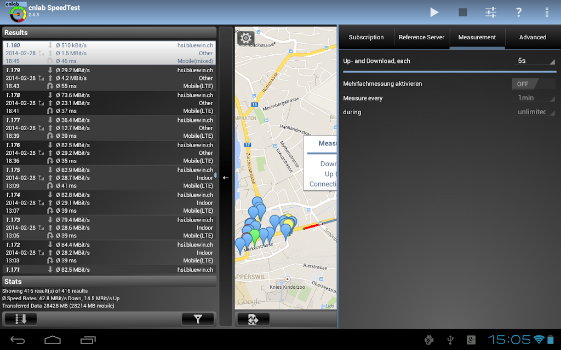Switch to the Reference Server tab
Image resolution: width=561 pixels, height=350 pixels.
[421, 37]
